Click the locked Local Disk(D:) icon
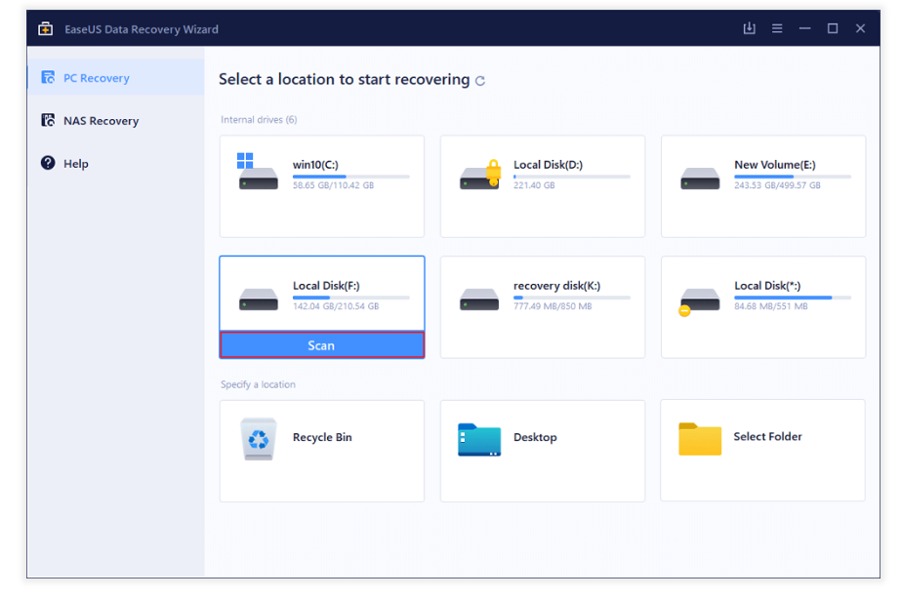The width and height of the screenshot is (901, 598). (479, 176)
